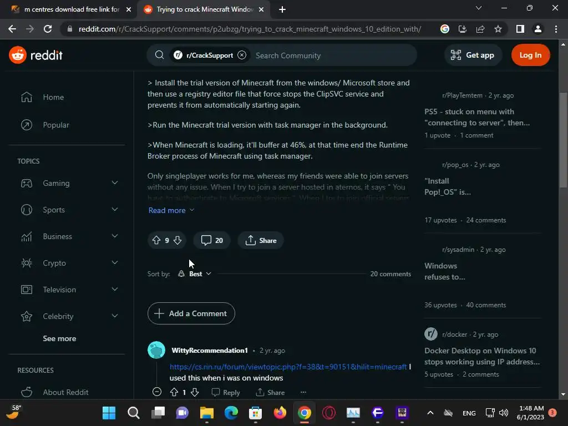This screenshot has height=426, width=568.
Task: Open more options on the comment
Action: coord(303,392)
